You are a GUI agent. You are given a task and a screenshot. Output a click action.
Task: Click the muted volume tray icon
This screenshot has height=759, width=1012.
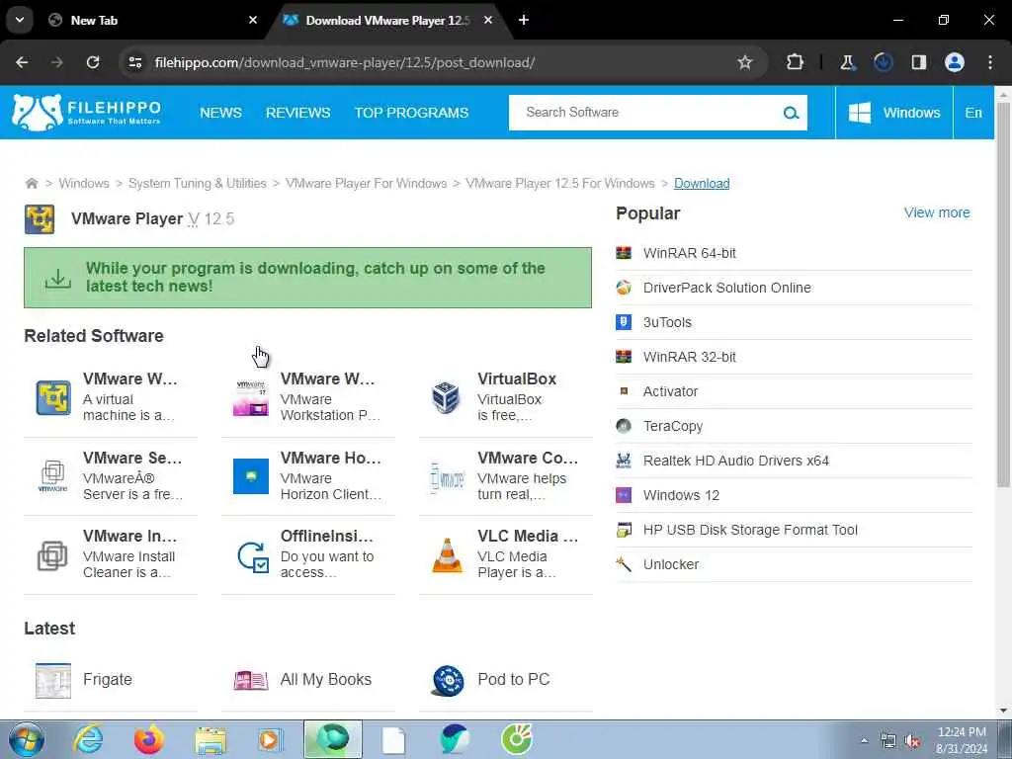coord(912,741)
